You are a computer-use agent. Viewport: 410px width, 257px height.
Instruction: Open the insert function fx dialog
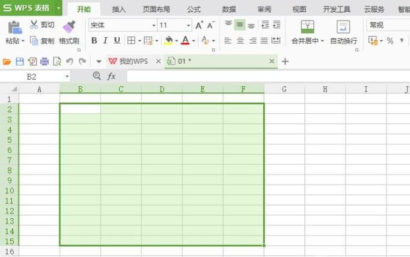111,76
